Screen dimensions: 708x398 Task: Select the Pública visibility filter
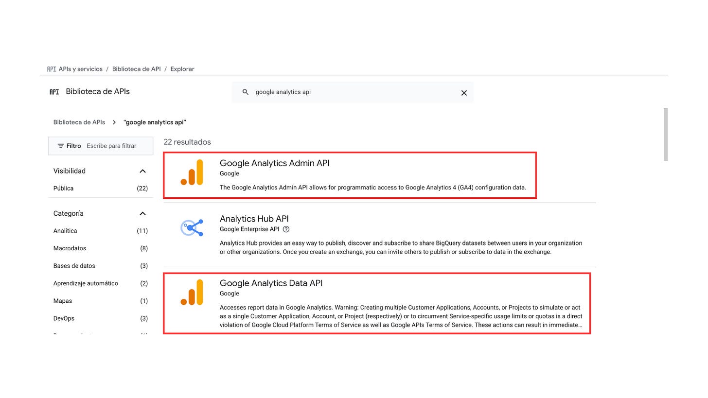[100, 189]
